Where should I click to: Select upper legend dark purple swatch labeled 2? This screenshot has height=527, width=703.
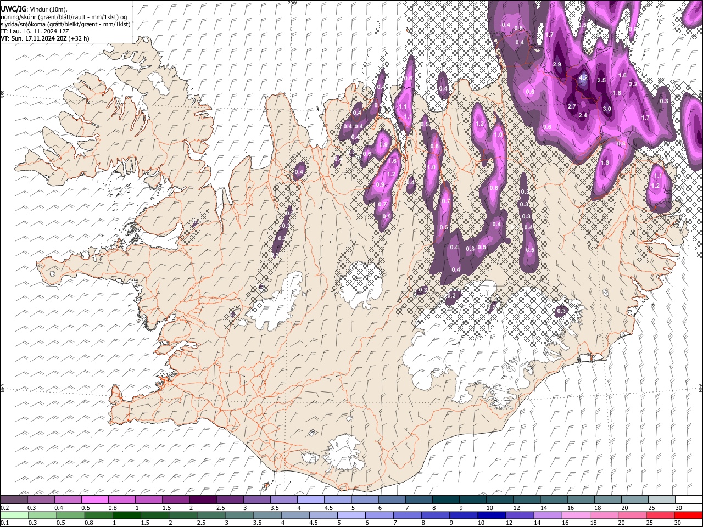click(203, 500)
